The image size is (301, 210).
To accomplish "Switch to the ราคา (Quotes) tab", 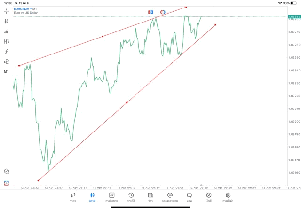I will (73, 197).
